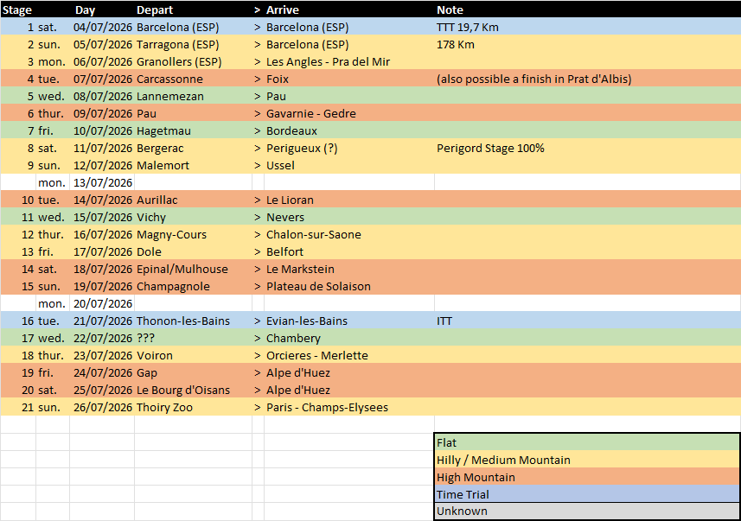Click the Le Markstein arrival cell
Viewport: 741px width, 521px height.
point(300,269)
